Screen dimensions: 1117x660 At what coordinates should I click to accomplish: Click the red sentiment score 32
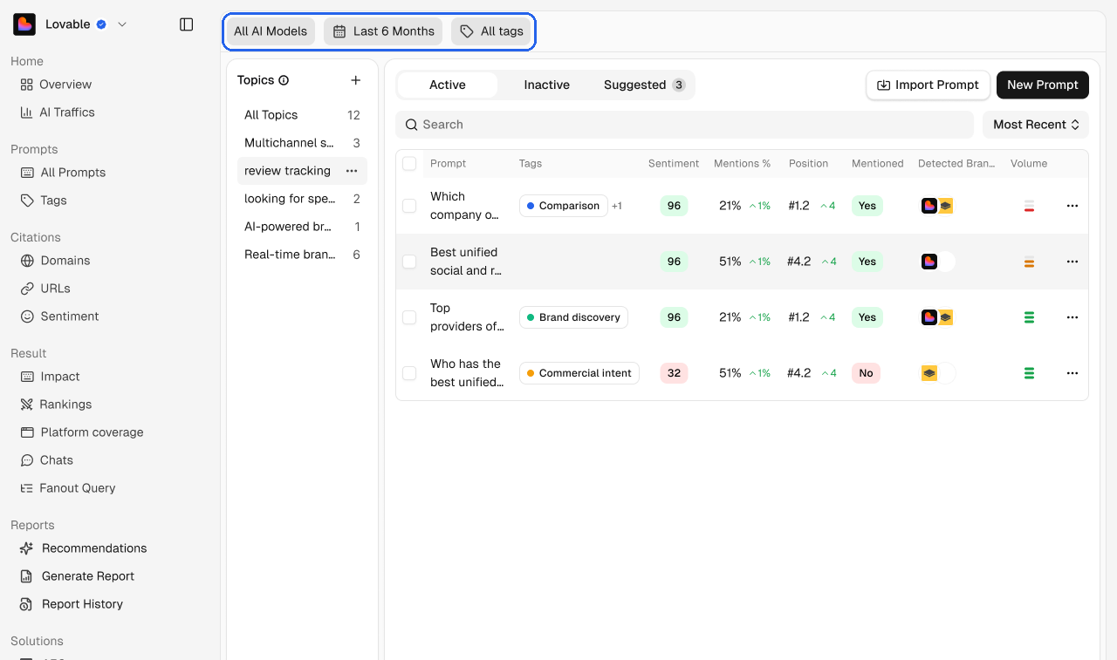pos(674,373)
